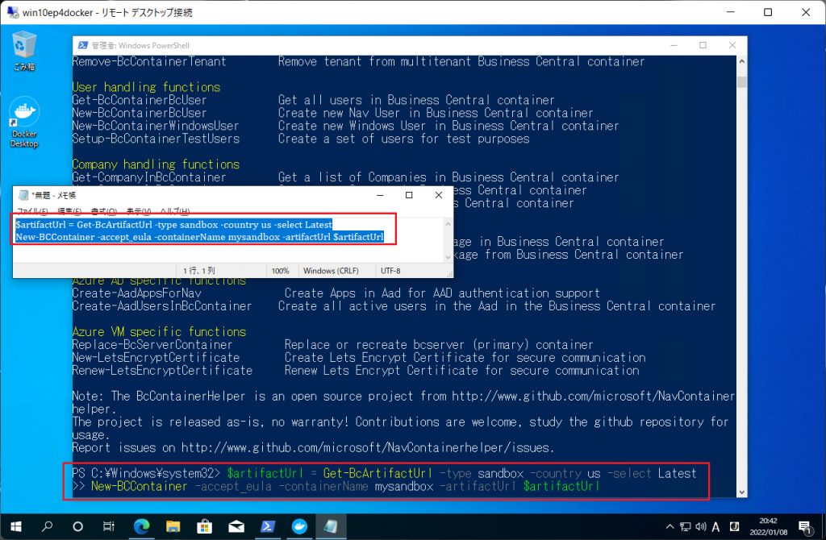Image resolution: width=826 pixels, height=540 pixels.
Task: Click the speaker volume tray icon
Action: coord(701,527)
